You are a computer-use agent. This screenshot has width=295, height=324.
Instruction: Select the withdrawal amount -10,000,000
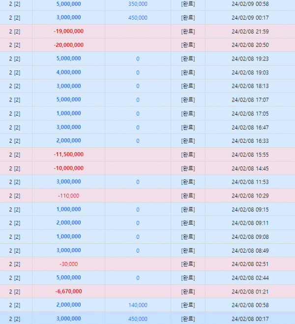click(69, 168)
